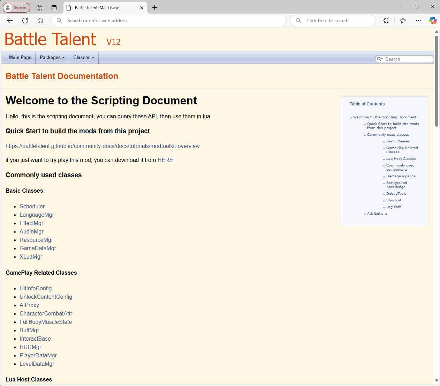Screen dimensions: 440x386
Task: Jump to 'Background Knowledge' in contents
Action: (396, 185)
